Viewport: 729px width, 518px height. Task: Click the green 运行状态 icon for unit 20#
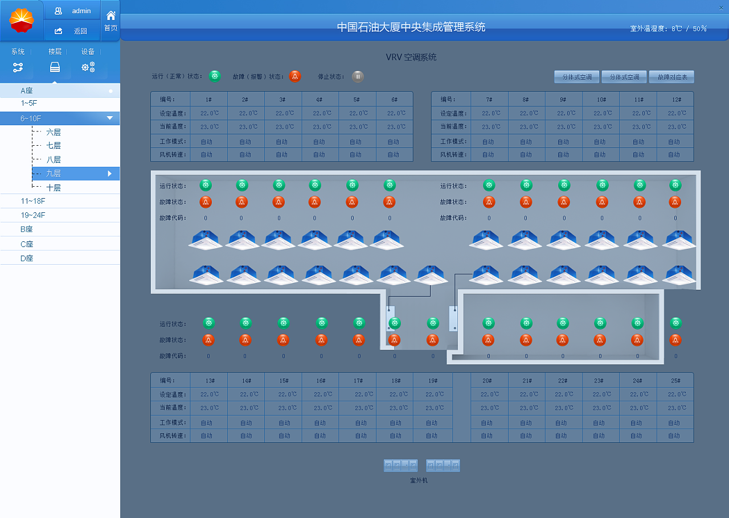coord(489,323)
